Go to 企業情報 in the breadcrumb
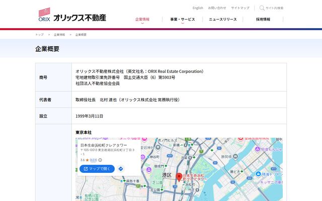This screenshot has height=201, width=322. [x=59, y=35]
